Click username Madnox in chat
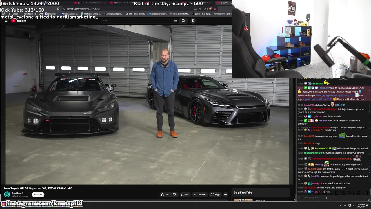This screenshot has height=209, width=371. (323, 120)
